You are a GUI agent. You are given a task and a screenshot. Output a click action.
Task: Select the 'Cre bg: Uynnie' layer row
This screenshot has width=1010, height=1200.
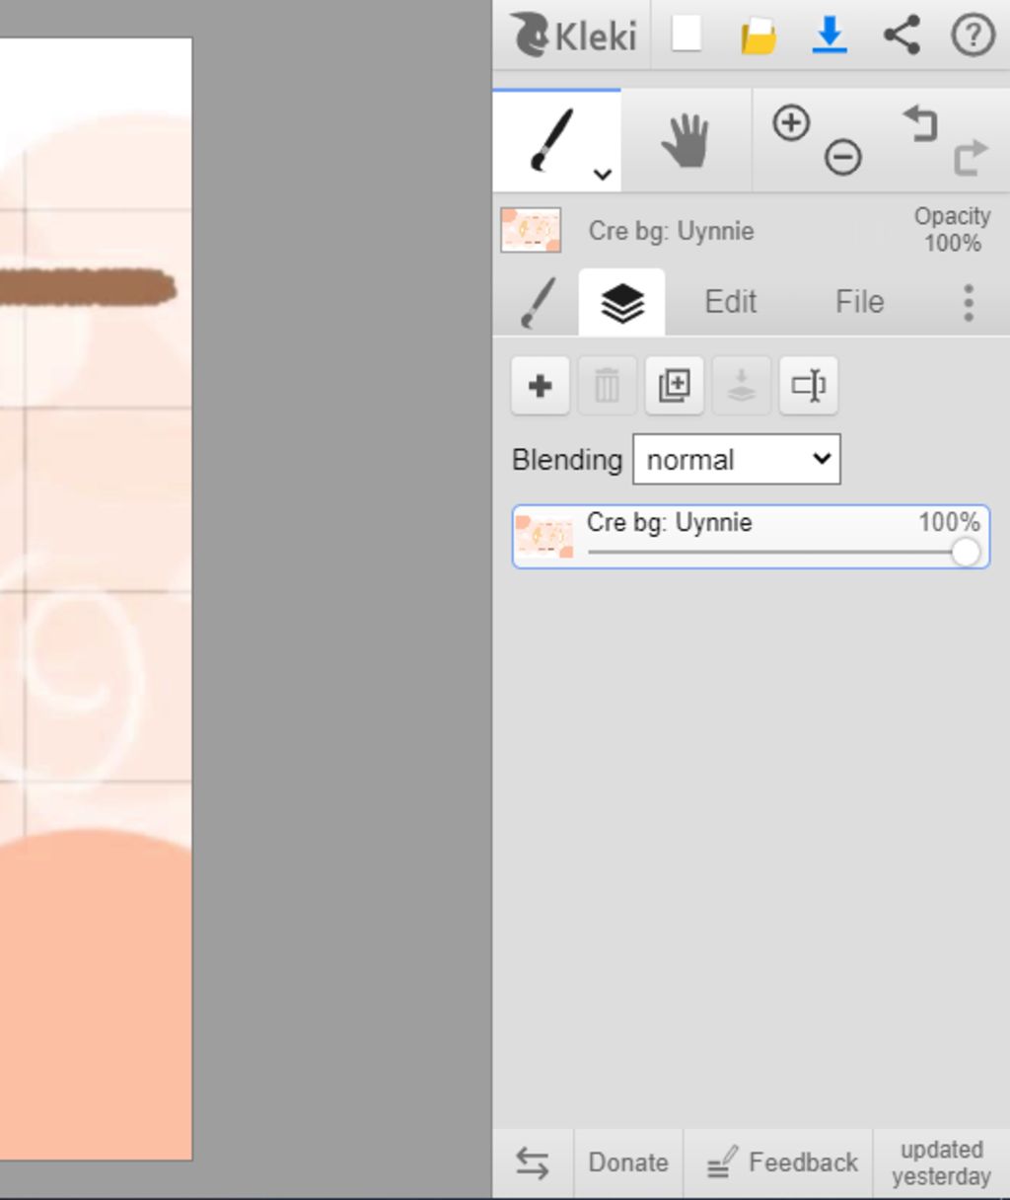point(751,537)
